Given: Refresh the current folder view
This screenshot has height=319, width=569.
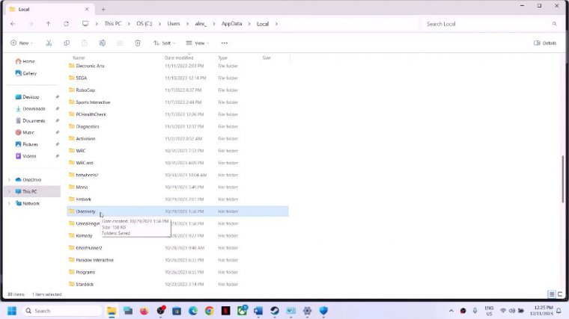Looking at the screenshot, I should click(x=67, y=24).
